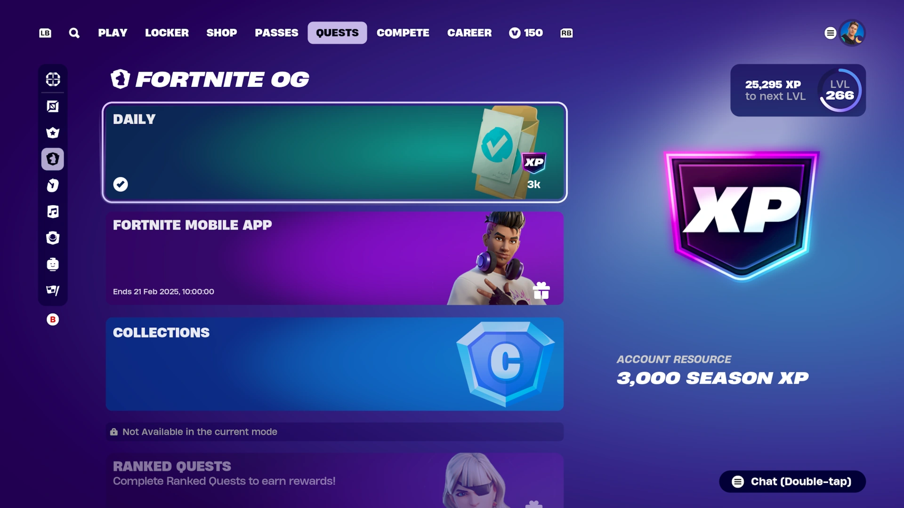Open the crosshair sidebar icon at top

[x=53, y=79]
